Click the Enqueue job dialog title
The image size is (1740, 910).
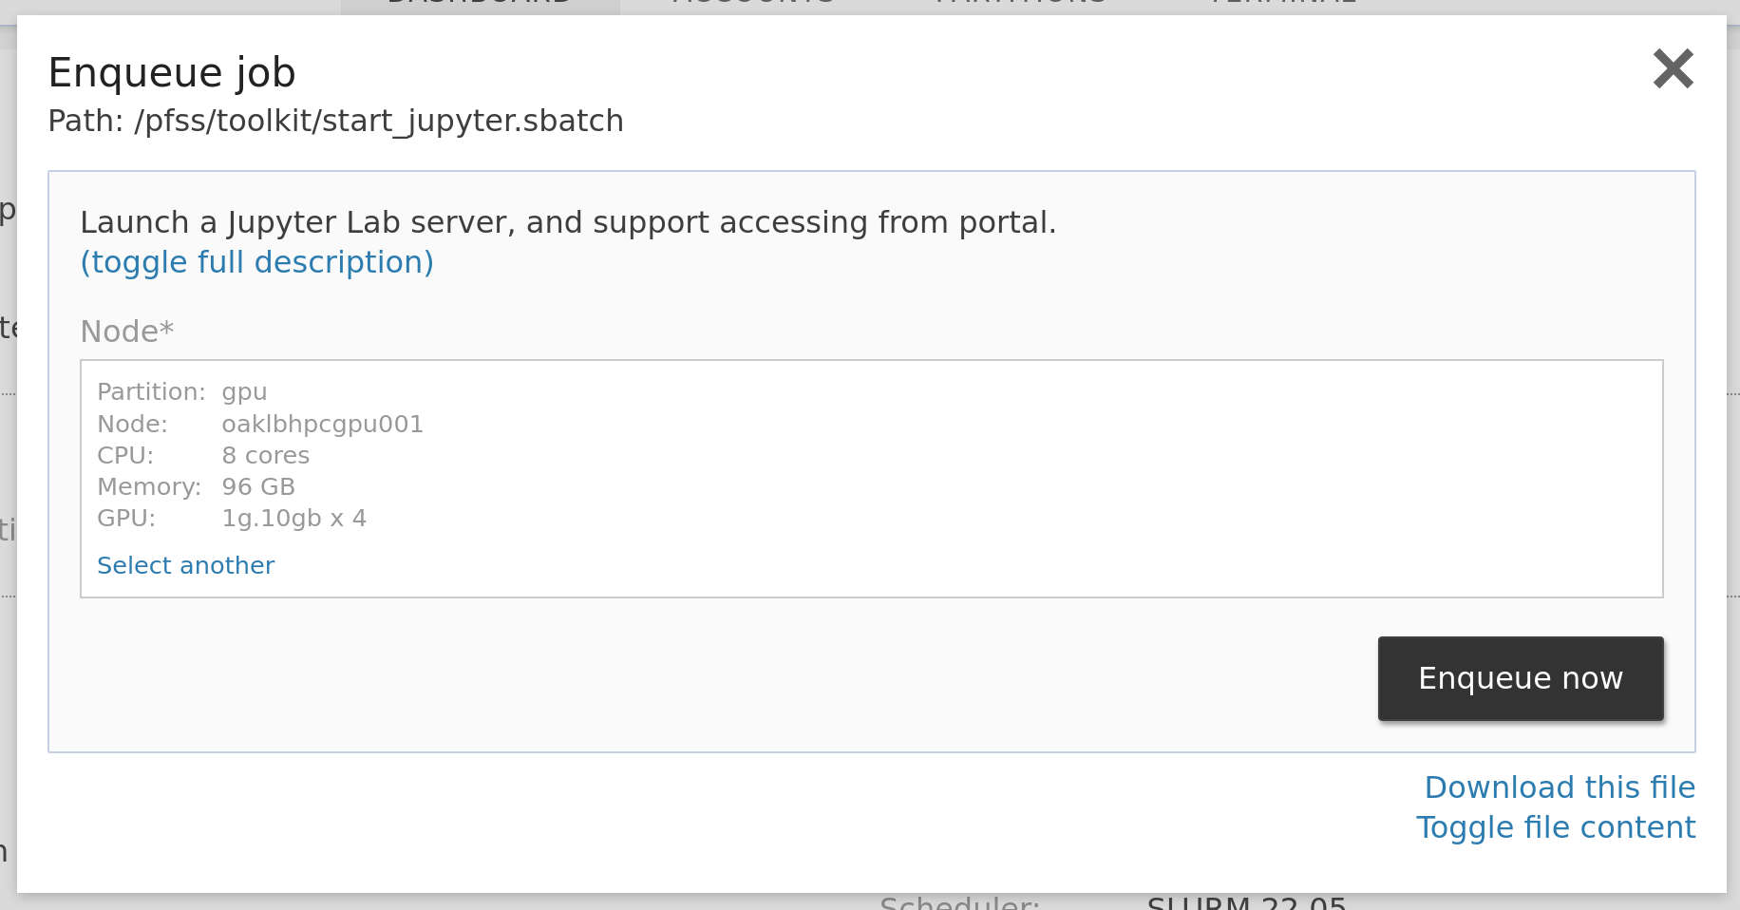(x=172, y=73)
